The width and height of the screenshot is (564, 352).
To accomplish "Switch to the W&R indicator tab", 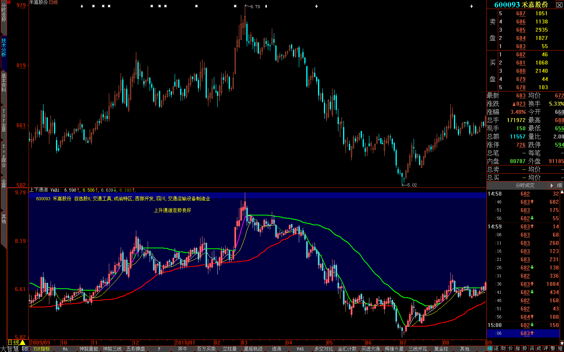I will [300, 349].
